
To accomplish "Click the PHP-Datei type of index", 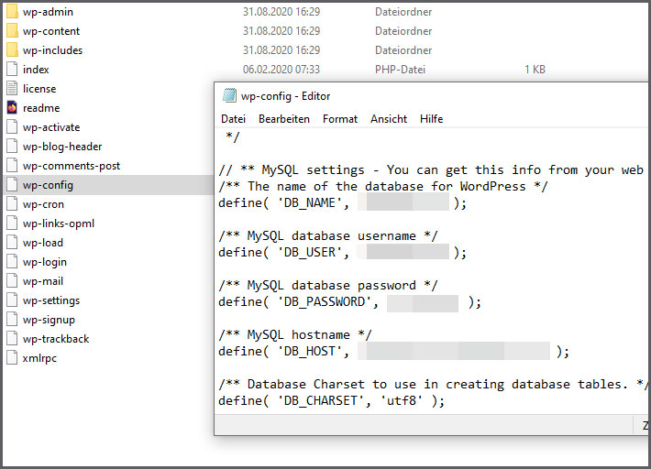I will (401, 70).
